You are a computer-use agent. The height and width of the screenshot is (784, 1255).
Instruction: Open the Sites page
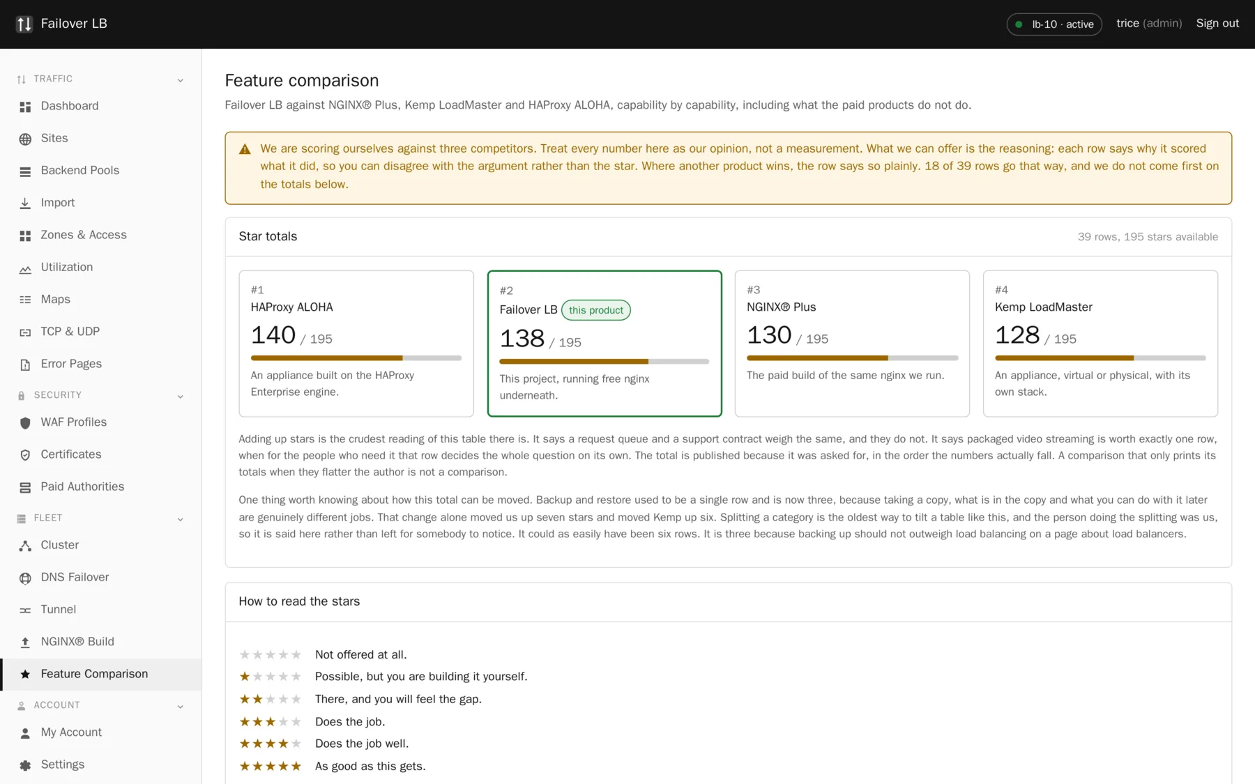[x=101, y=138]
